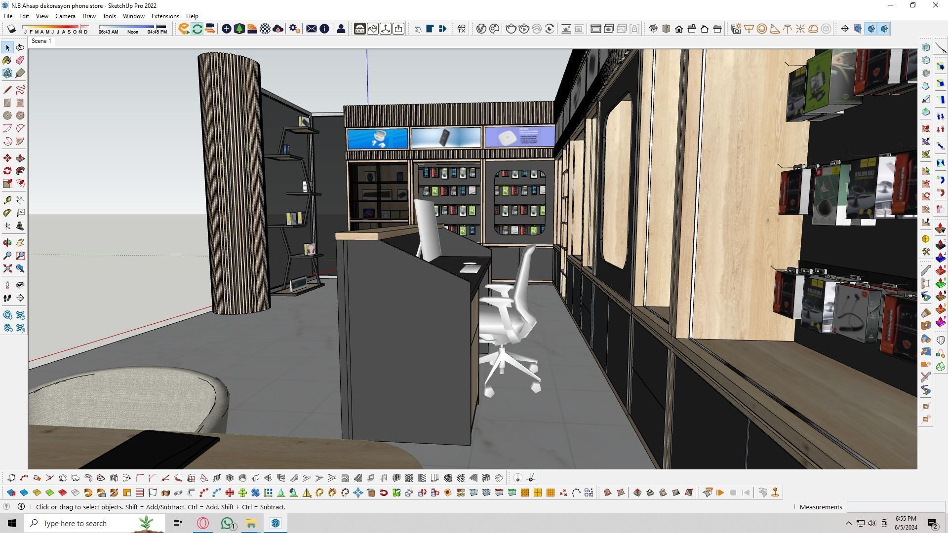Toggle the highlighted blue cube style button

point(871,29)
